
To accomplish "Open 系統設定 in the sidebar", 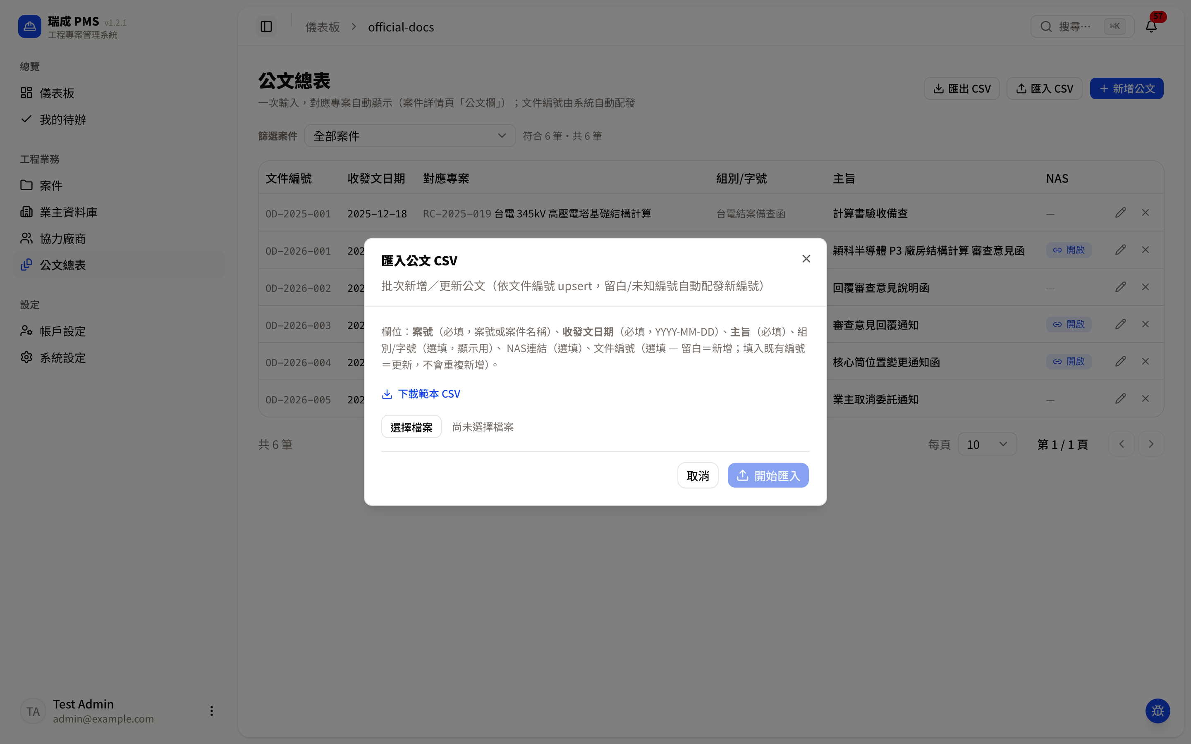I will tap(119, 358).
